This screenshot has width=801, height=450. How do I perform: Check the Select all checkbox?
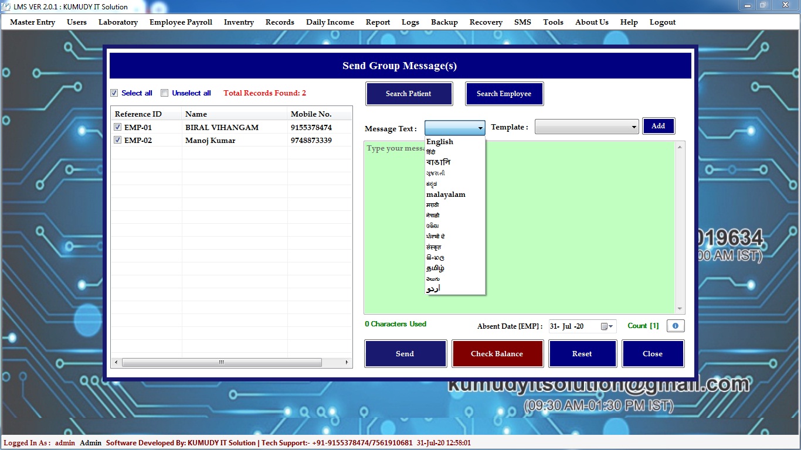pyautogui.click(x=114, y=93)
